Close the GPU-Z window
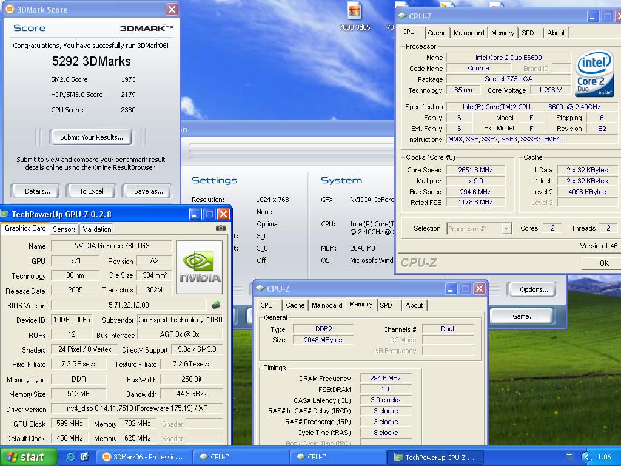Image resolution: width=621 pixels, height=466 pixels. pyautogui.click(x=223, y=214)
